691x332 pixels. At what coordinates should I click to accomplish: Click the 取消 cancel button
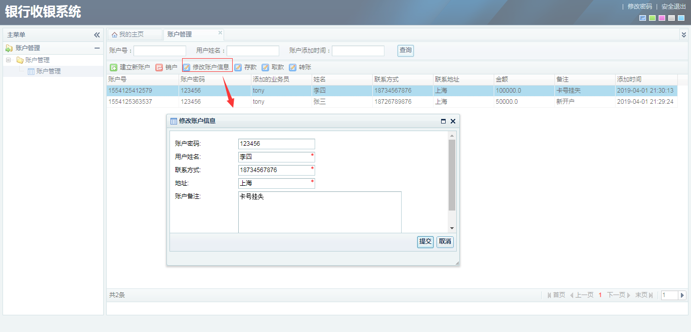(x=445, y=242)
